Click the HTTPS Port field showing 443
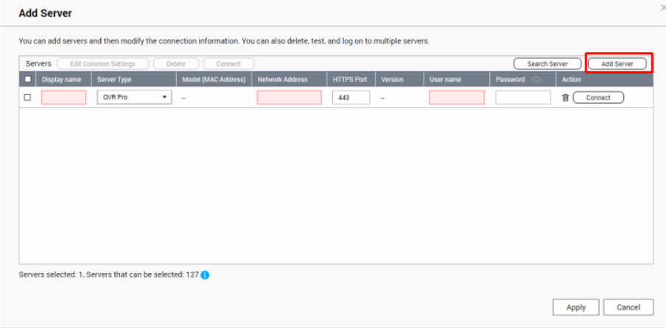Viewport: 666px width, 328px height. point(351,98)
